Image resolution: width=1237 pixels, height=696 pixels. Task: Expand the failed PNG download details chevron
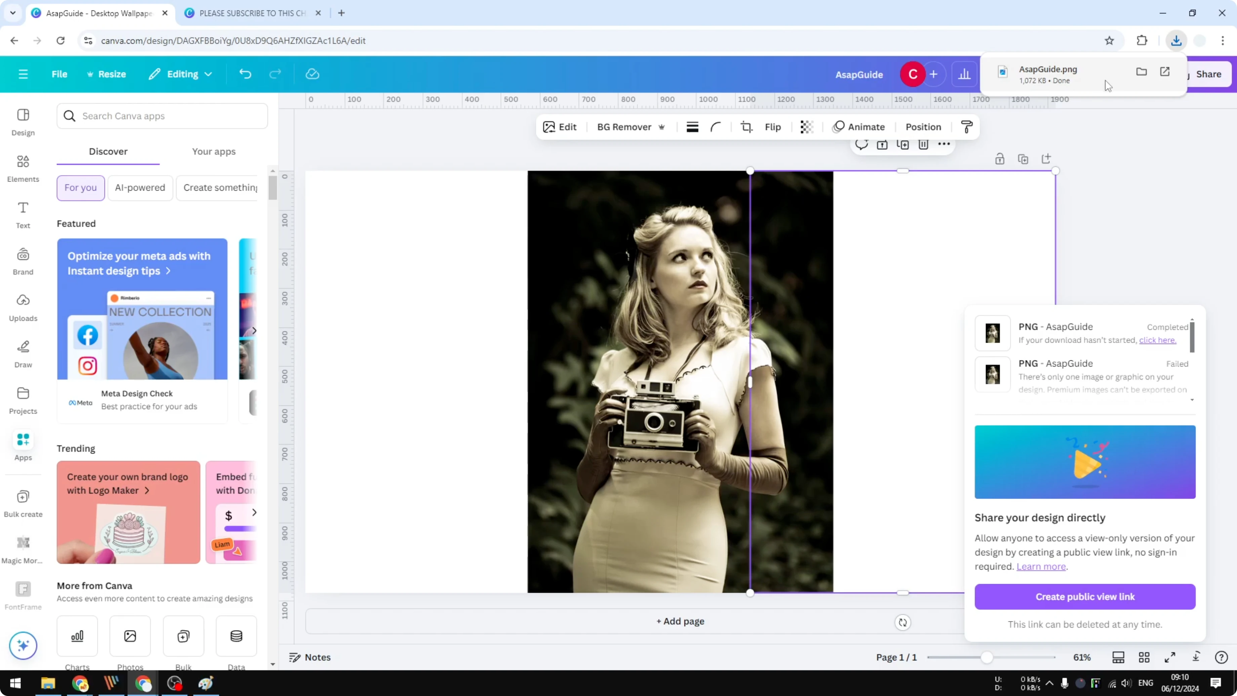tap(1192, 400)
